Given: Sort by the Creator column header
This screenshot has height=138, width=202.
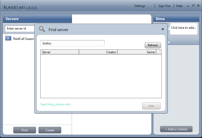Looking at the screenshot, I should pyautogui.click(x=98, y=52).
